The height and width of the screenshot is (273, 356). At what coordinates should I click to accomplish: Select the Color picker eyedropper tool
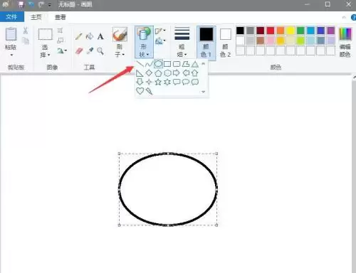click(x=90, y=50)
